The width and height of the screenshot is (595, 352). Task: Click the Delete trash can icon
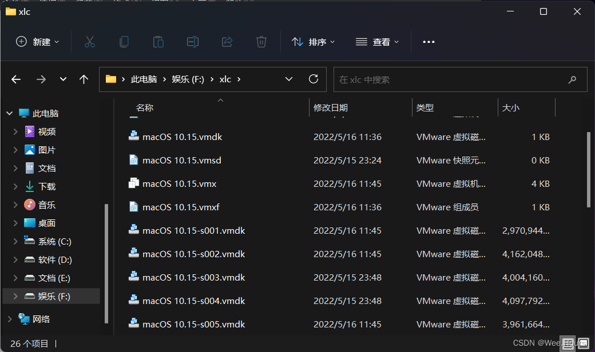pos(261,42)
